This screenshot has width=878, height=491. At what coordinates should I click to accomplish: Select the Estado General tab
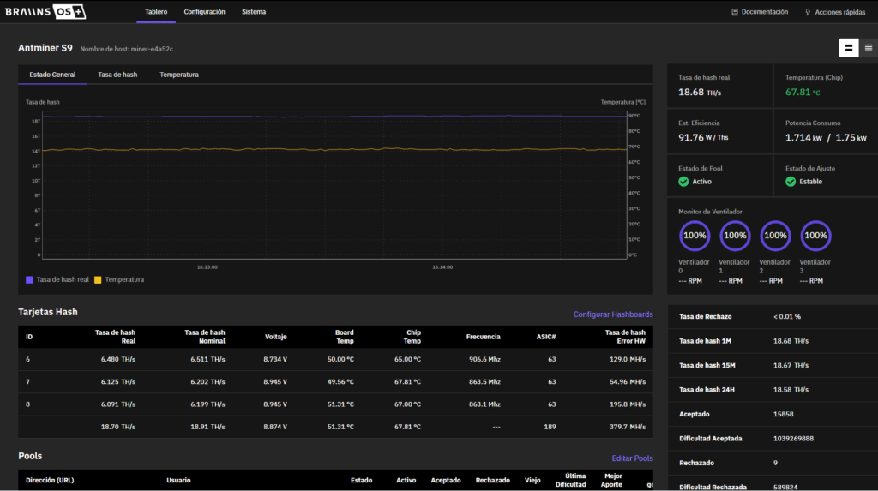pos(52,75)
